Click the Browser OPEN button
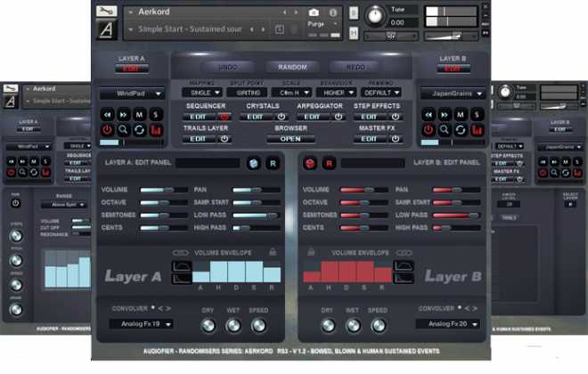This screenshot has width=588, height=374. [x=290, y=139]
